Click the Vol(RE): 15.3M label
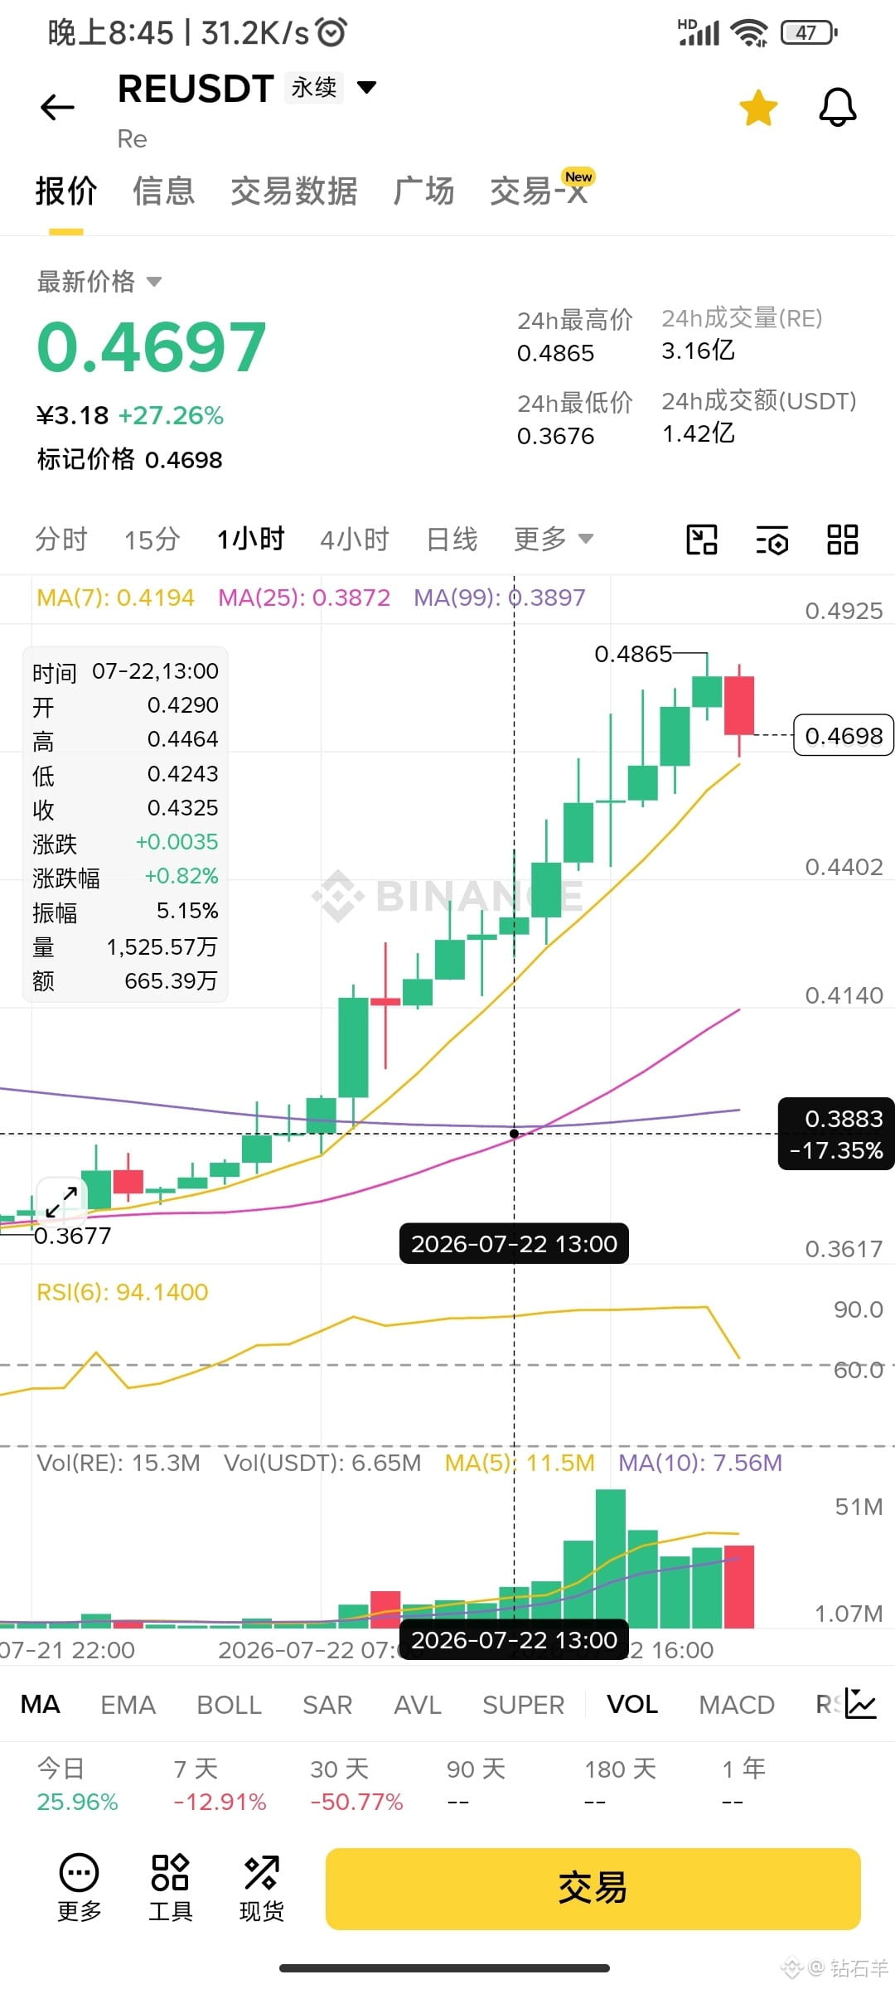This screenshot has height=1989, width=895. pyautogui.click(x=119, y=1463)
